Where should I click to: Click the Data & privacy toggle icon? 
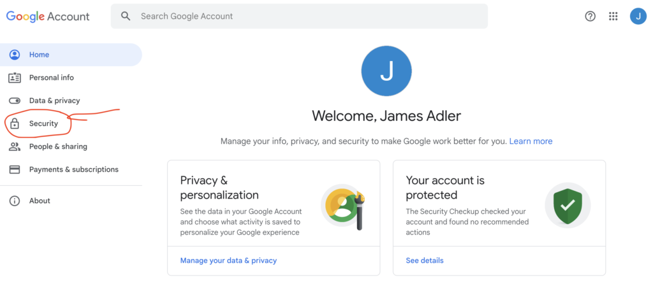15,101
